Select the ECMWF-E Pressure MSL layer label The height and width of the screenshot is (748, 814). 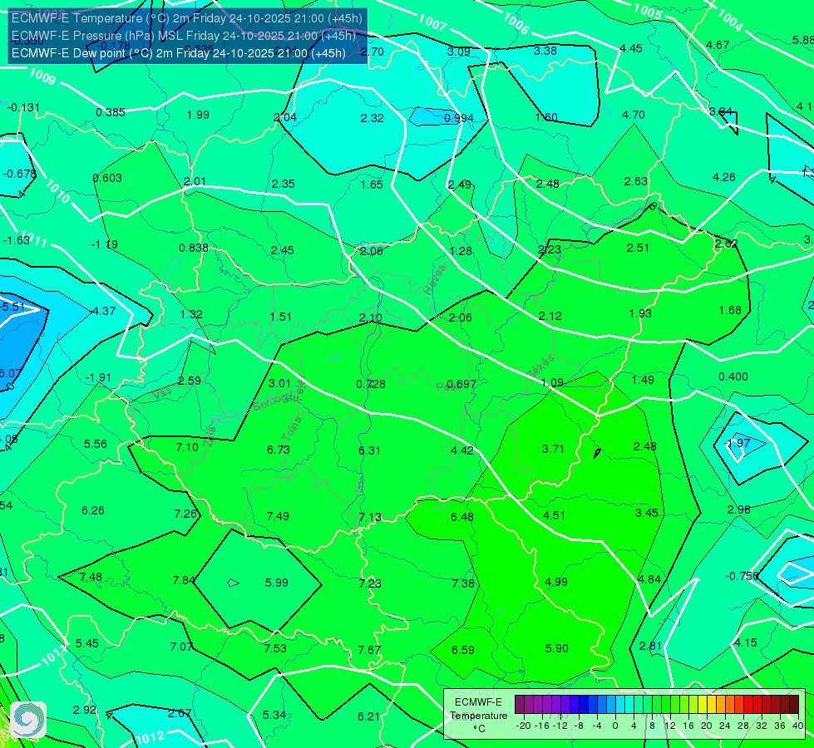(184, 36)
